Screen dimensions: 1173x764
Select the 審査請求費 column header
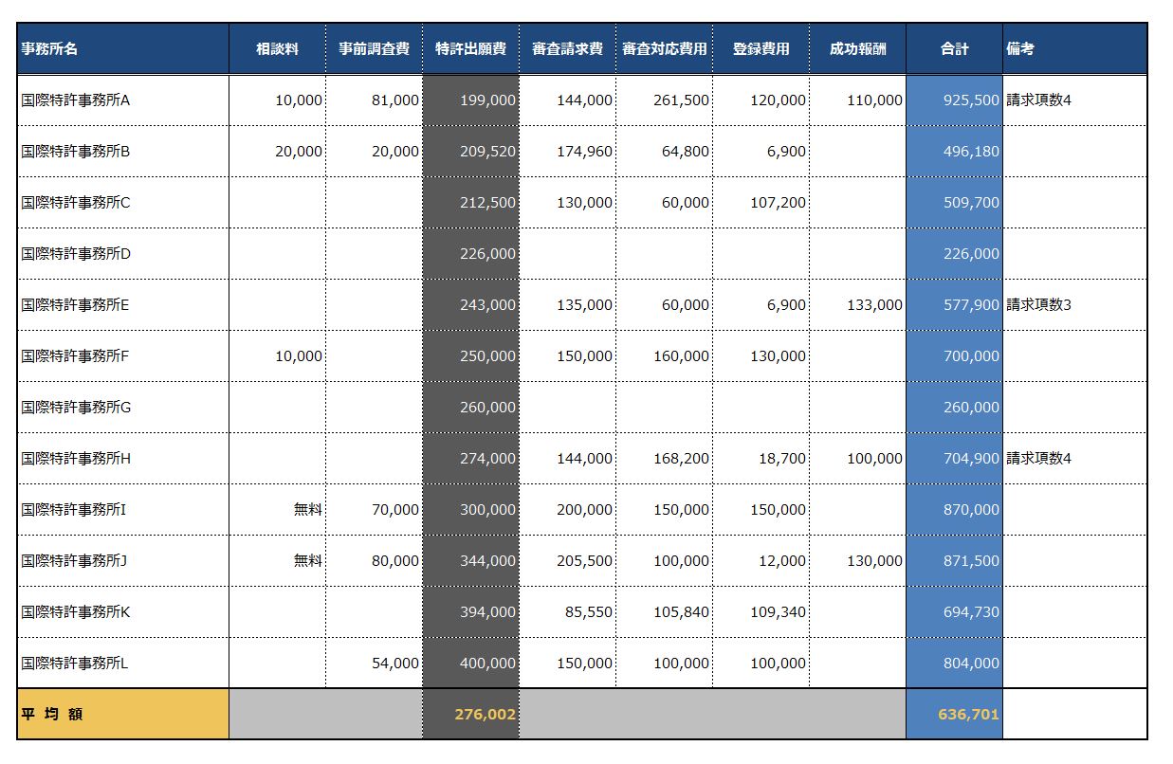click(x=567, y=49)
